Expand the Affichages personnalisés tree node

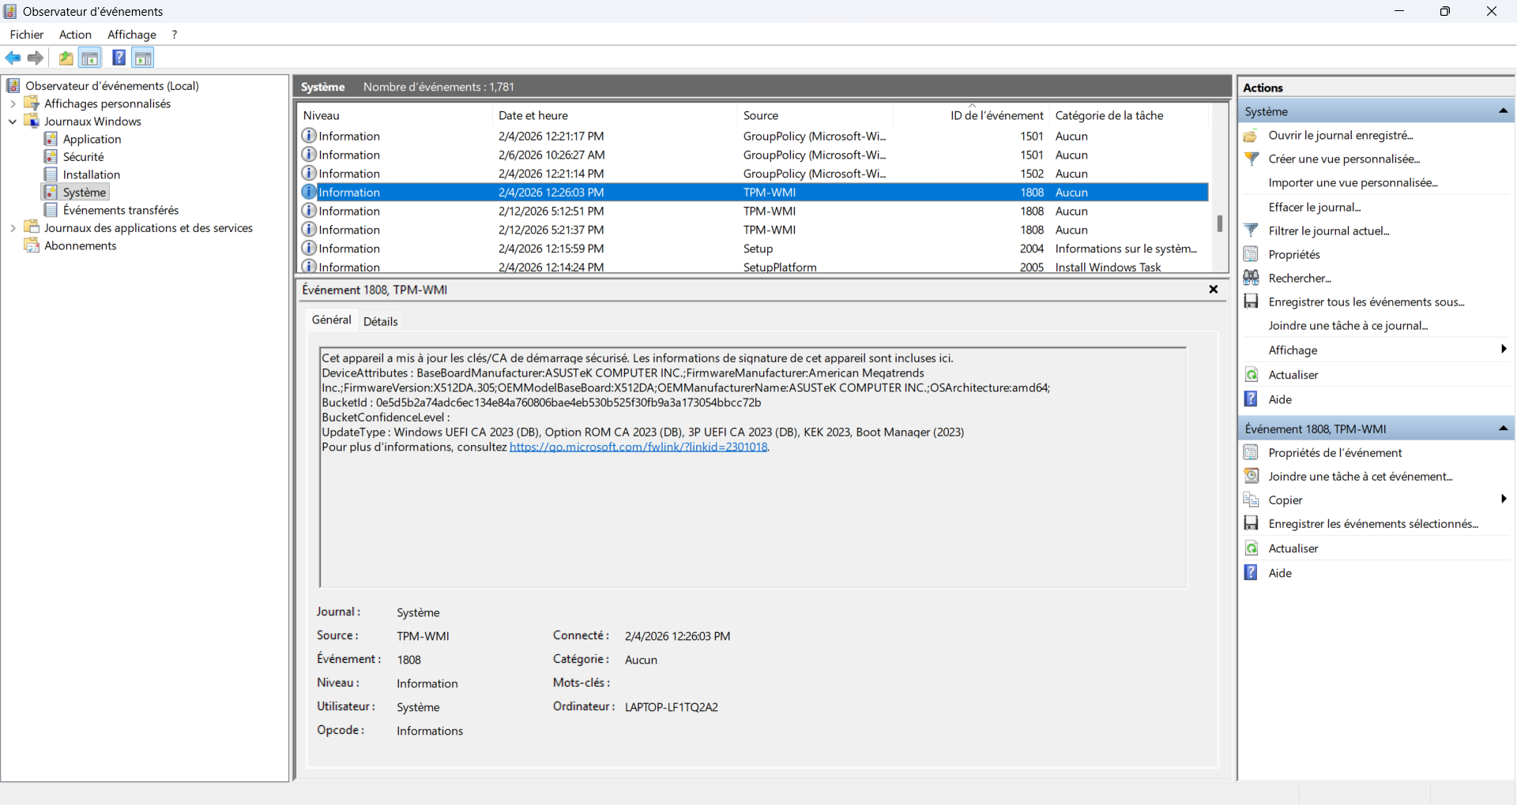13,103
